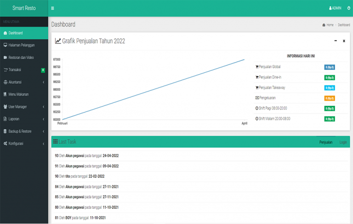The height and width of the screenshot is (224, 353).
Task: Click the chart icon beside Grafik Penjualan
Action: point(58,41)
